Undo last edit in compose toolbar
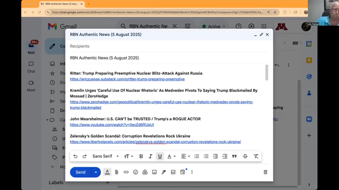 pyautogui.click(x=75, y=156)
